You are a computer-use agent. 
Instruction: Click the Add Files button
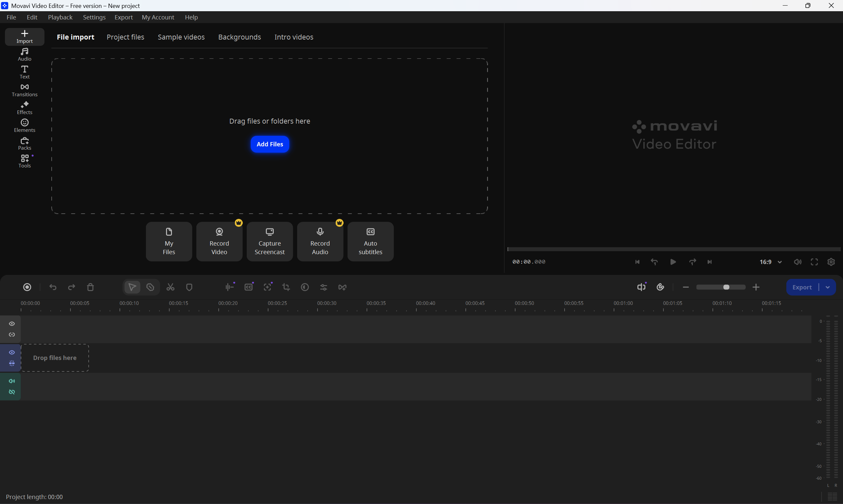tap(269, 144)
